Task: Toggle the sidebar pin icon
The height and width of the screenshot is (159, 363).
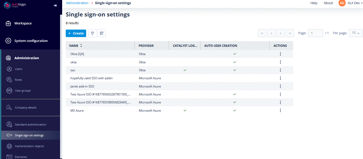Action: click(55, 5)
